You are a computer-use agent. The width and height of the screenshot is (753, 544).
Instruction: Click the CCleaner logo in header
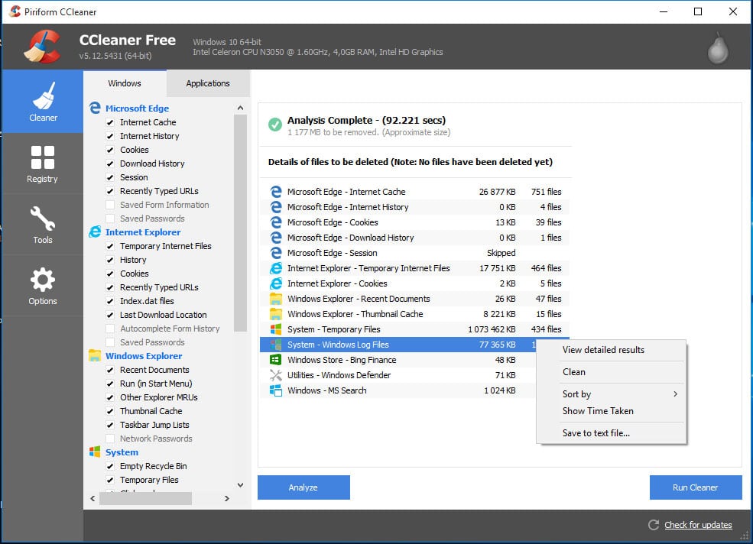point(42,47)
